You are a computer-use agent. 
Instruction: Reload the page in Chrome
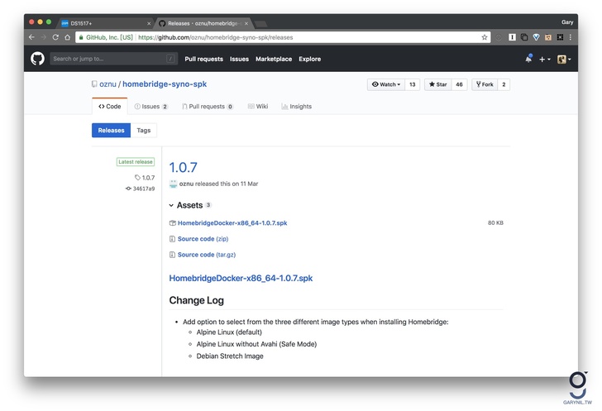tap(55, 37)
